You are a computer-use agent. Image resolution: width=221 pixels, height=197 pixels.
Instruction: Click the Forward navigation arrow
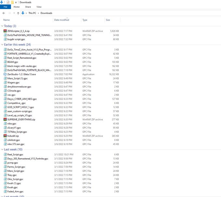pyautogui.click(x=9, y=13)
